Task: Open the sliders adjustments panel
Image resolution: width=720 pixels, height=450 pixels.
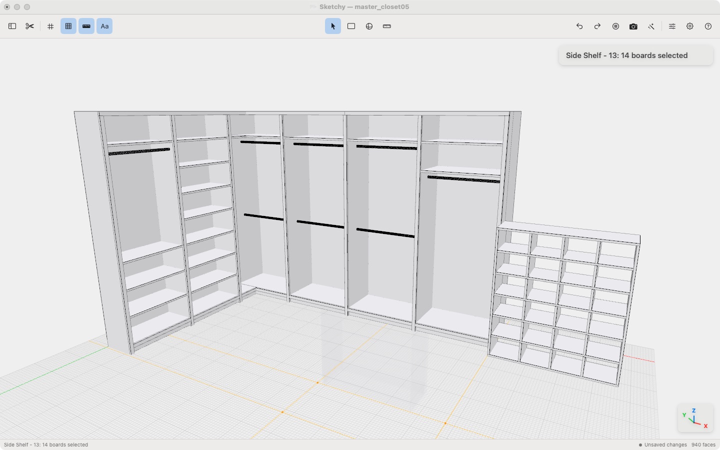Action: [672, 26]
